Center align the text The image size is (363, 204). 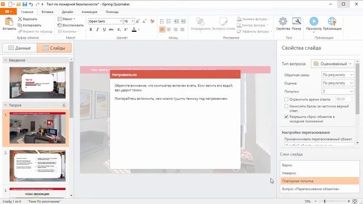[169, 29]
